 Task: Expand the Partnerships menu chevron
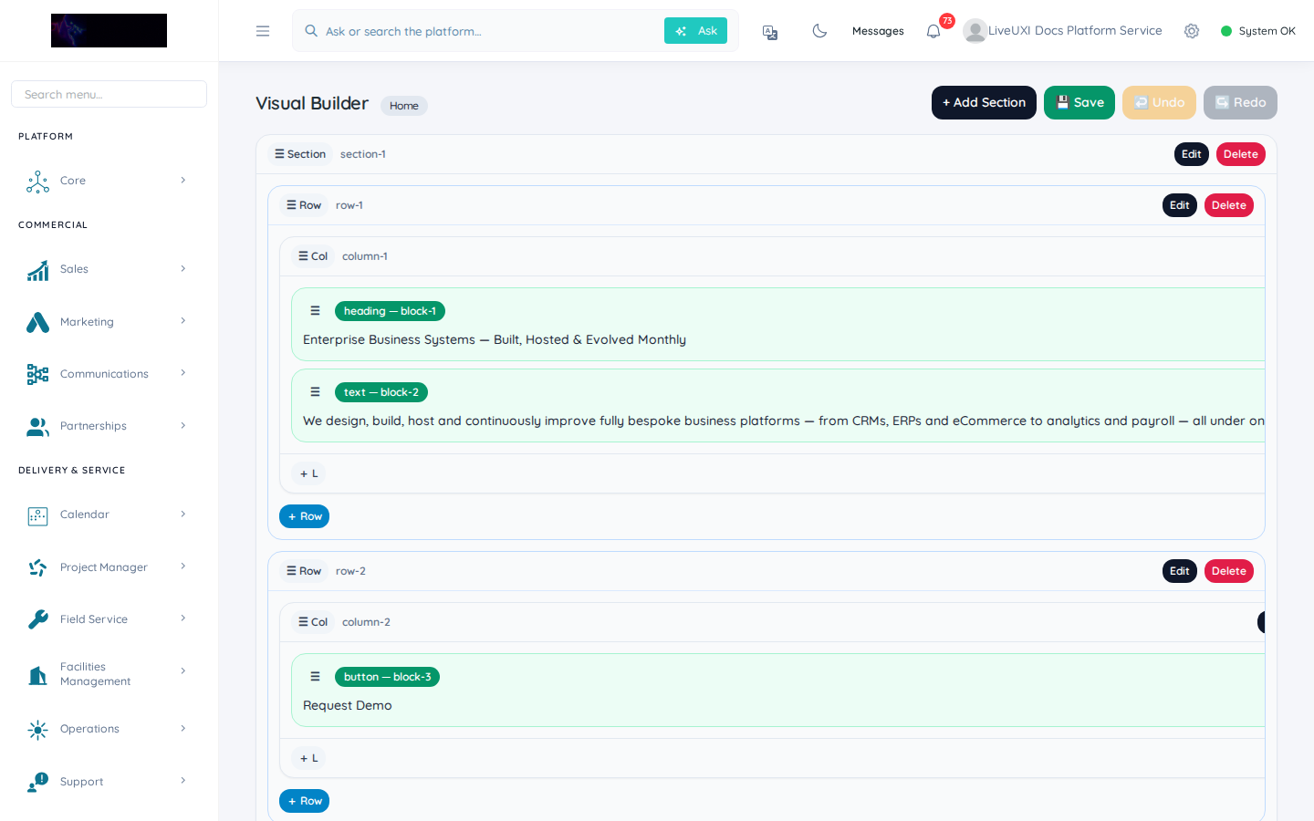pyautogui.click(x=183, y=426)
